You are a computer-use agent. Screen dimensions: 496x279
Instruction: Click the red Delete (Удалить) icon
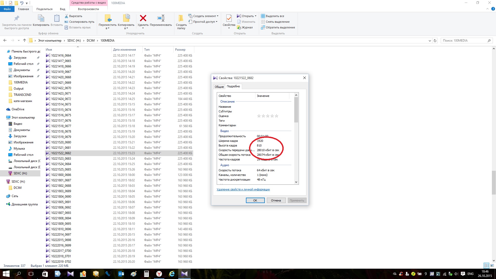tap(143, 18)
